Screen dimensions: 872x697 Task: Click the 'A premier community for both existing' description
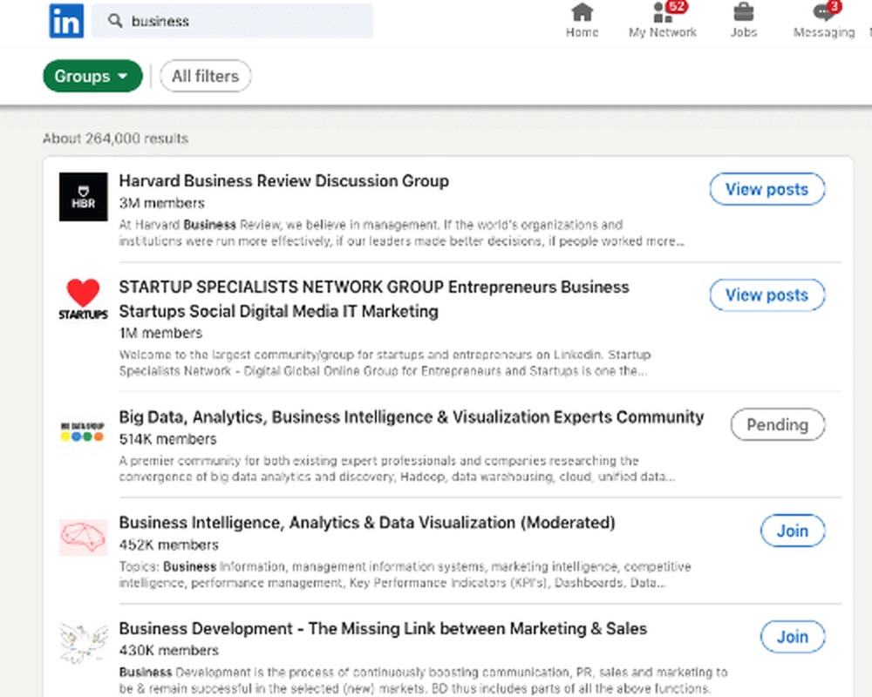click(x=398, y=469)
